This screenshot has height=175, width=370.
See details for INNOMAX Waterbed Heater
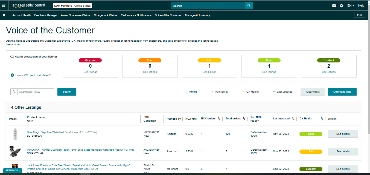click(343, 151)
